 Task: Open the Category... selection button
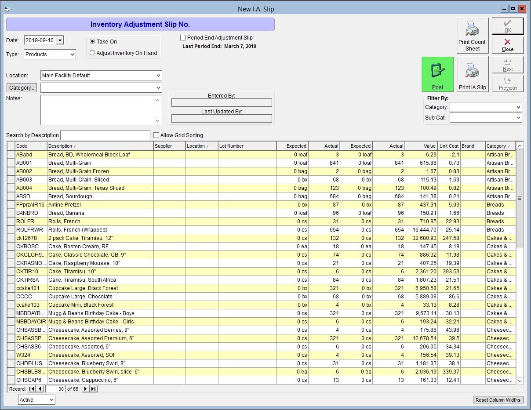coord(22,88)
